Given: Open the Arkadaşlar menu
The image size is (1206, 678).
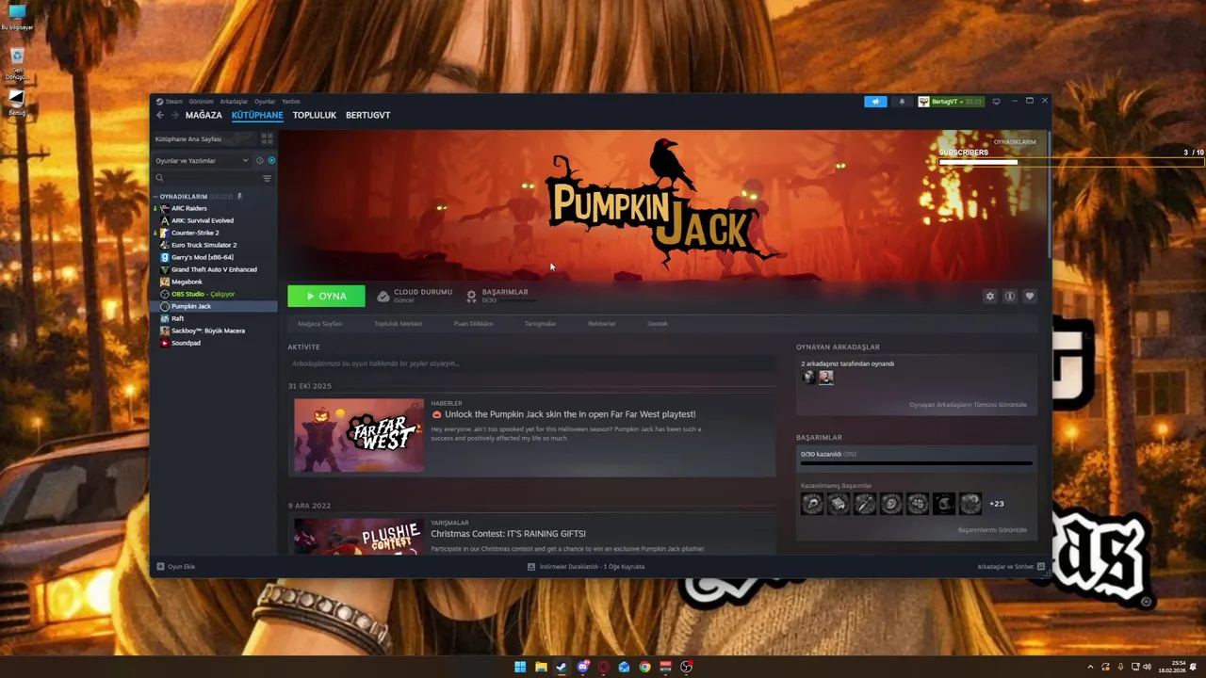Looking at the screenshot, I should [x=234, y=102].
